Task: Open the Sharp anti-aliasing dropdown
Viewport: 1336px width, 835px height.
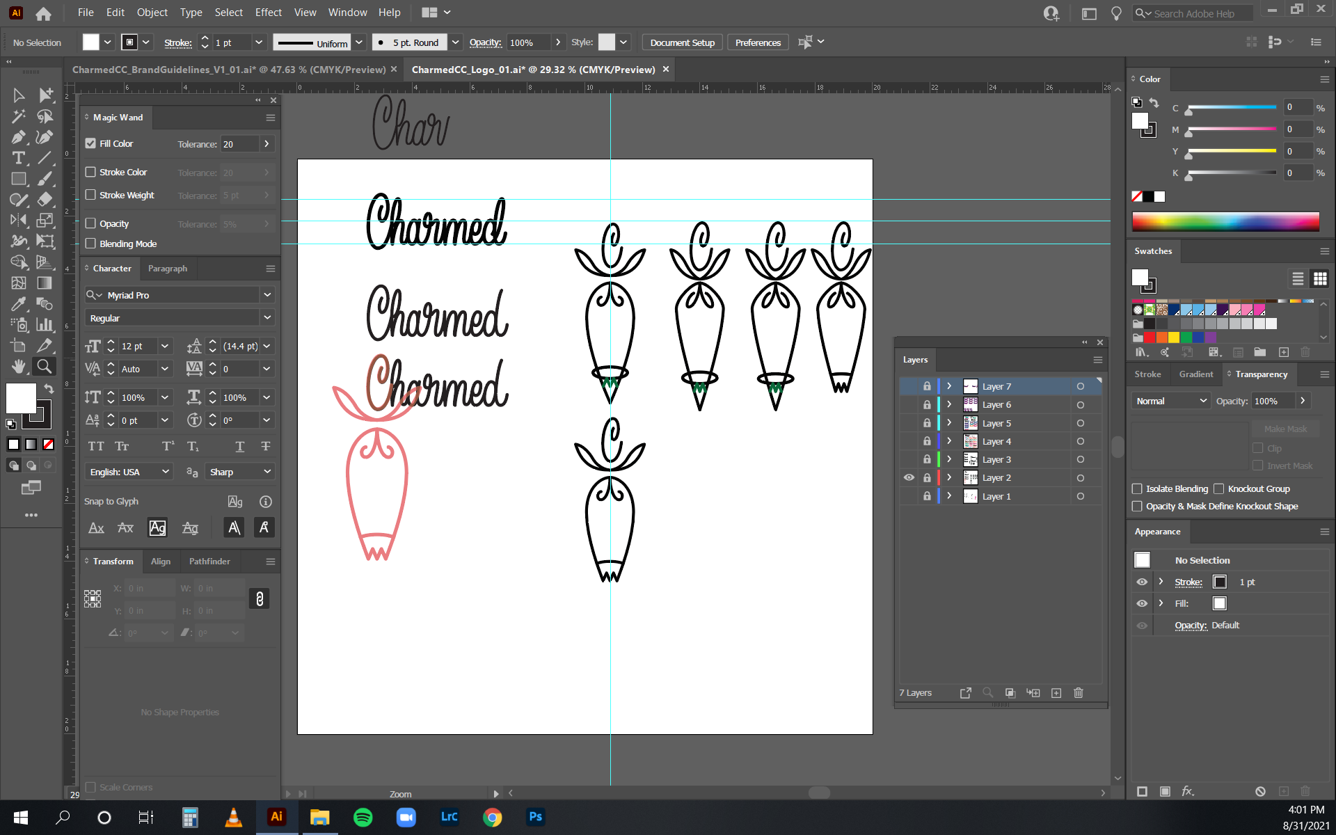Action: (x=241, y=472)
